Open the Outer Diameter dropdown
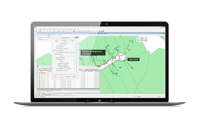 (x=74, y=60)
